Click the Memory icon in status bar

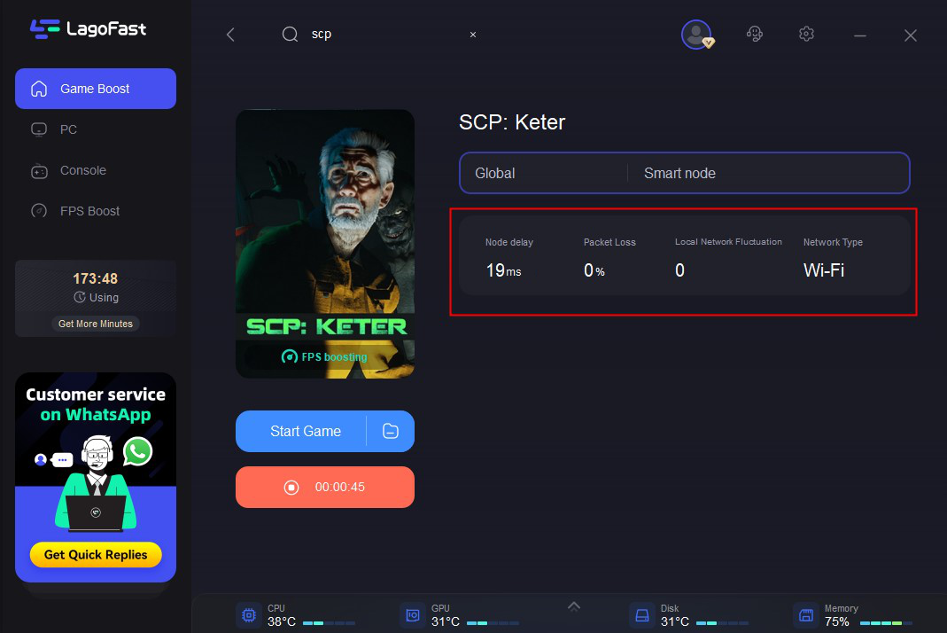(x=805, y=615)
